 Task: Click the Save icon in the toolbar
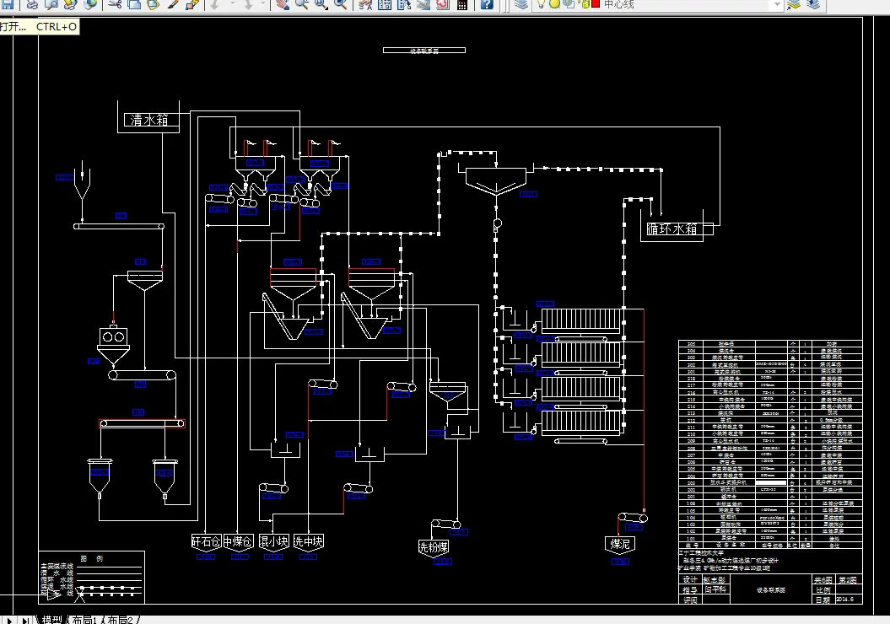tap(8, 4)
